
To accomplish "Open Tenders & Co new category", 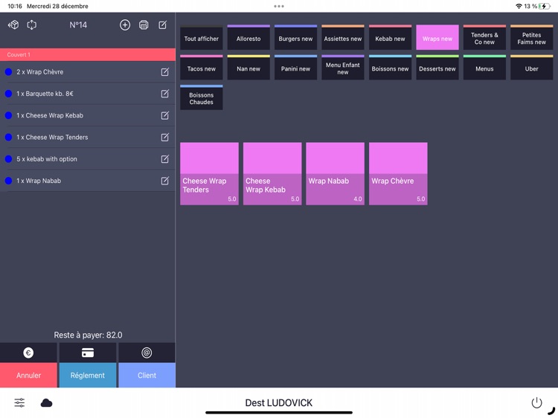I will pyautogui.click(x=484, y=37).
